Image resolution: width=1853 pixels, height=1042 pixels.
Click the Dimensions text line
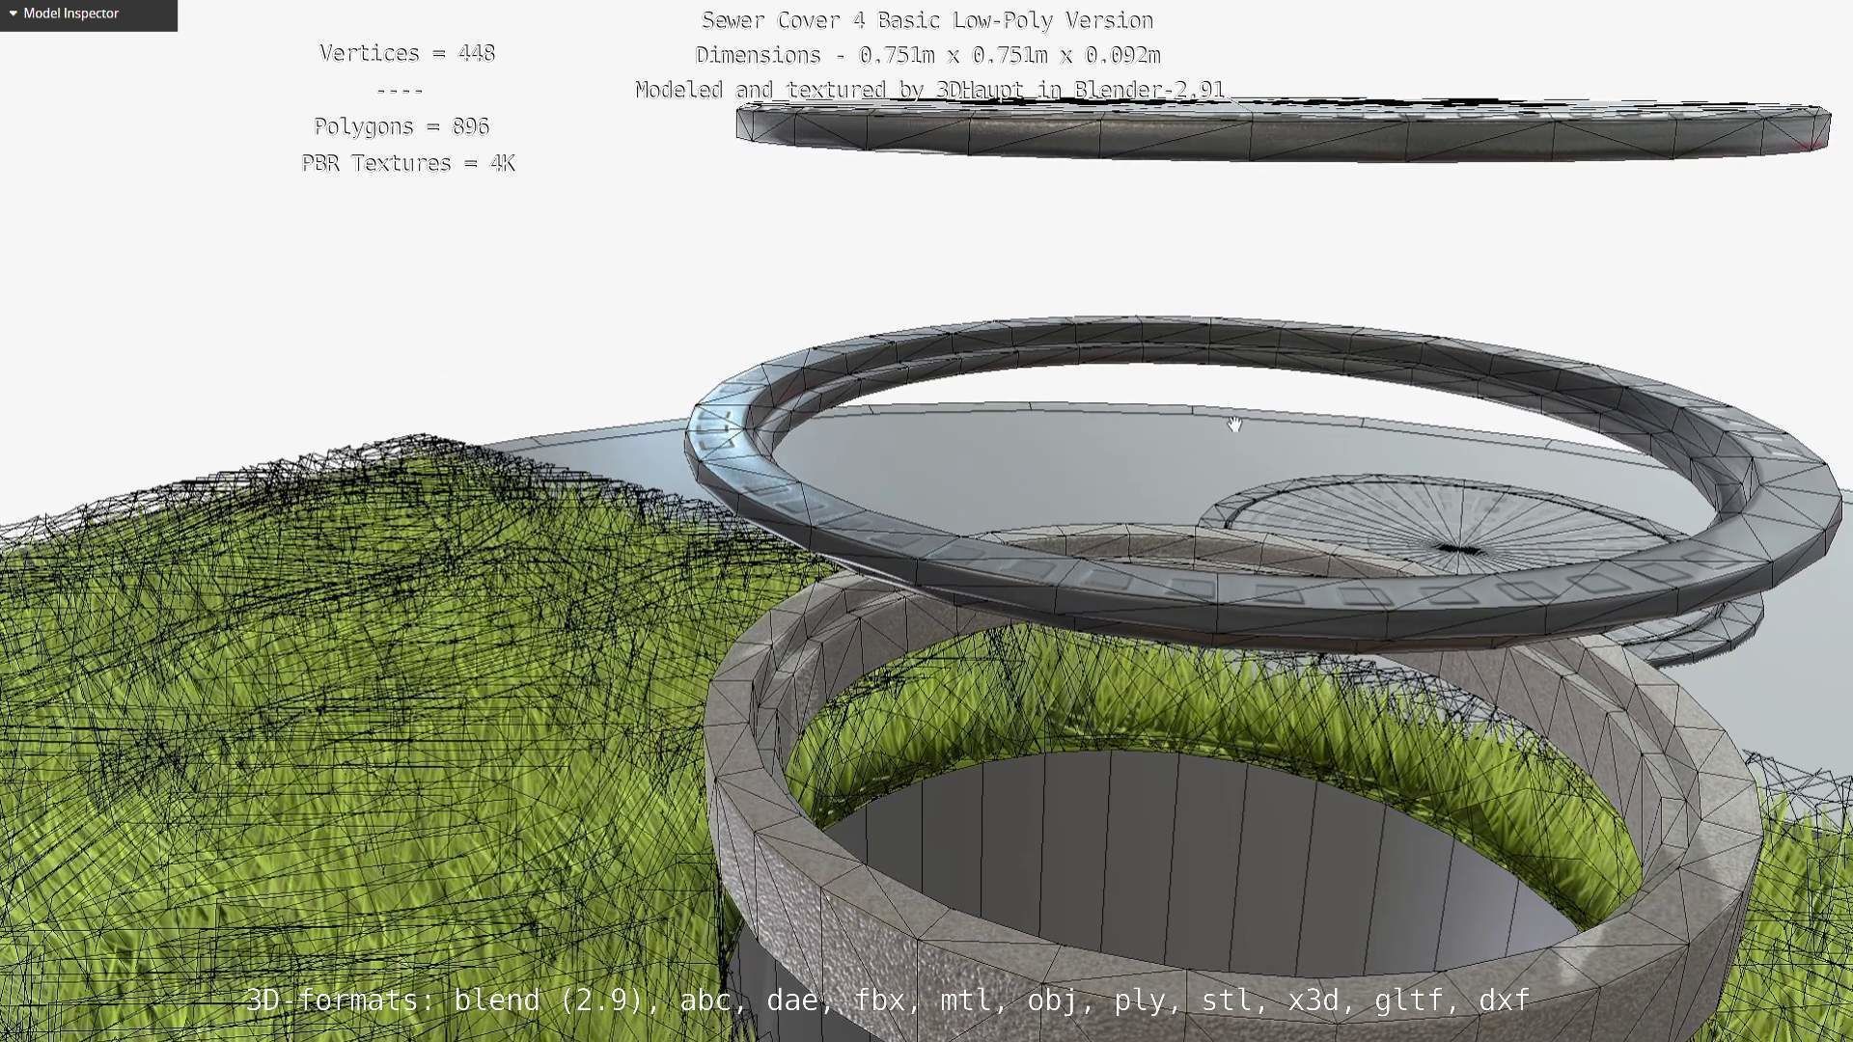point(926,55)
